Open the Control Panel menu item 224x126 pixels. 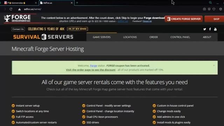pyautogui.click(x=180, y=37)
